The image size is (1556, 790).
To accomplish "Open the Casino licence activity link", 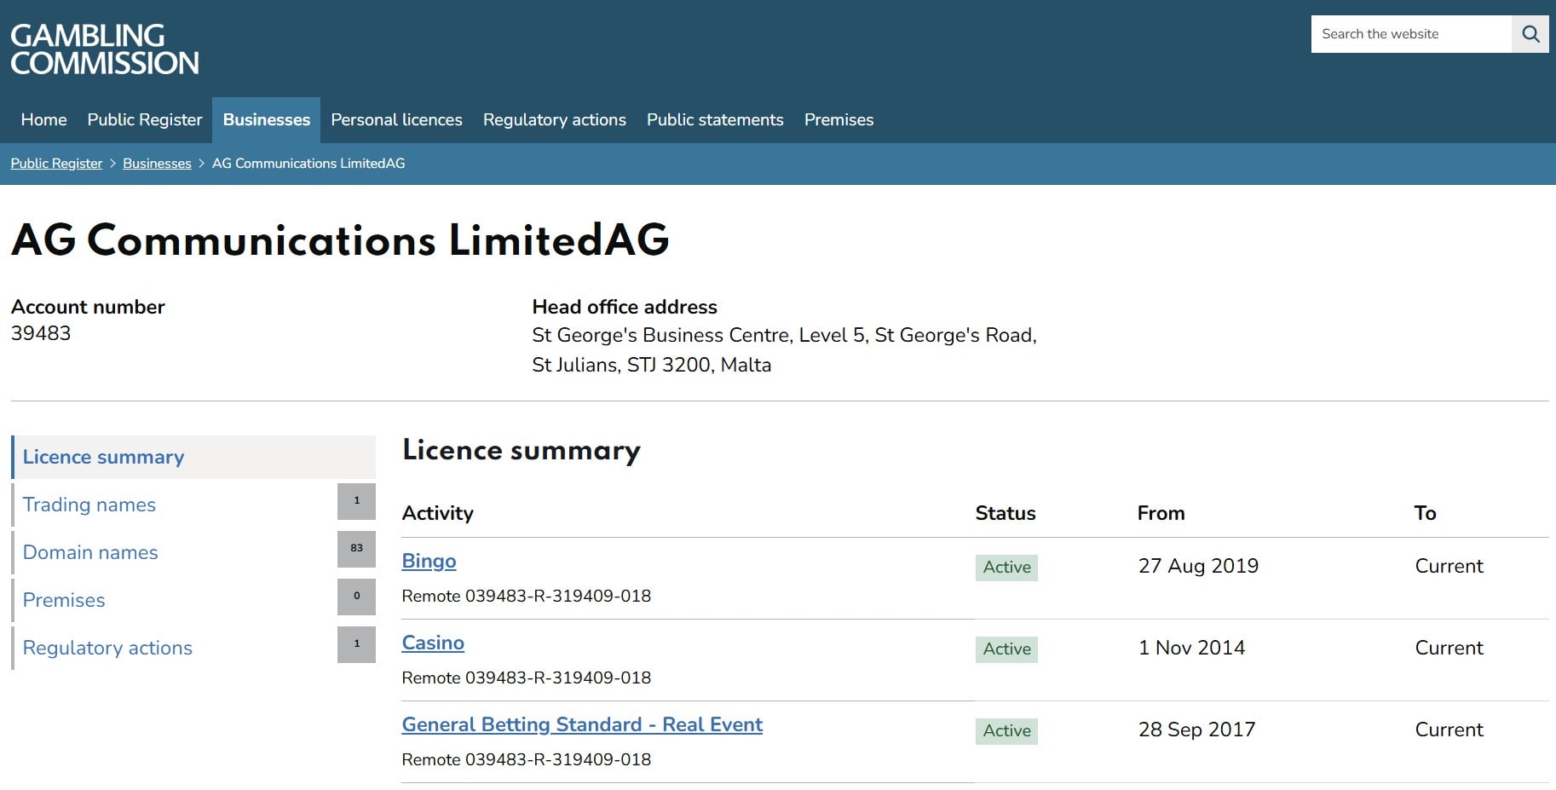I will tap(433, 643).
